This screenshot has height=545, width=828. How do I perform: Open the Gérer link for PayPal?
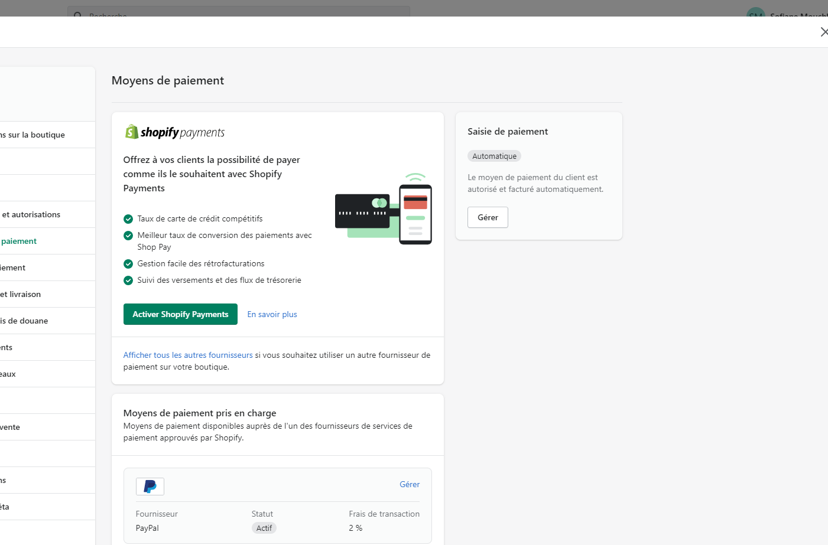[x=410, y=485]
